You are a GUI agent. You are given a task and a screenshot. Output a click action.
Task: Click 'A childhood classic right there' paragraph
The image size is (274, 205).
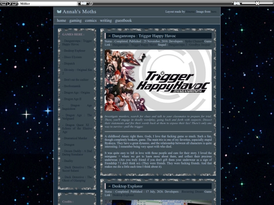tap(158, 141)
